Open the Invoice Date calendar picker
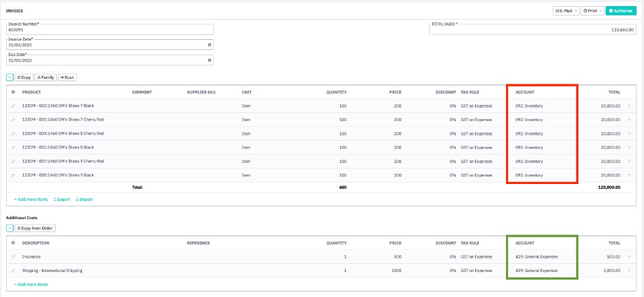This screenshot has width=644, height=297. [209, 45]
